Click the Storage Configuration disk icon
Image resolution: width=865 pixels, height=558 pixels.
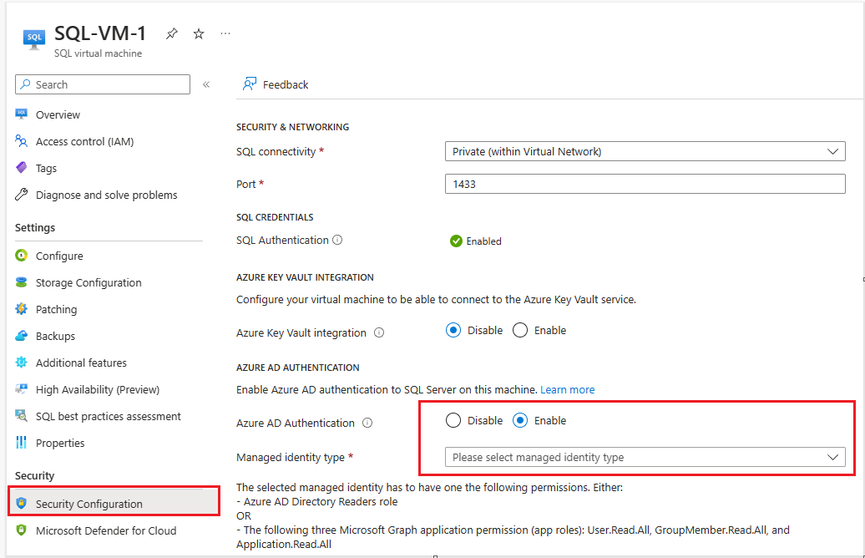[x=22, y=282]
